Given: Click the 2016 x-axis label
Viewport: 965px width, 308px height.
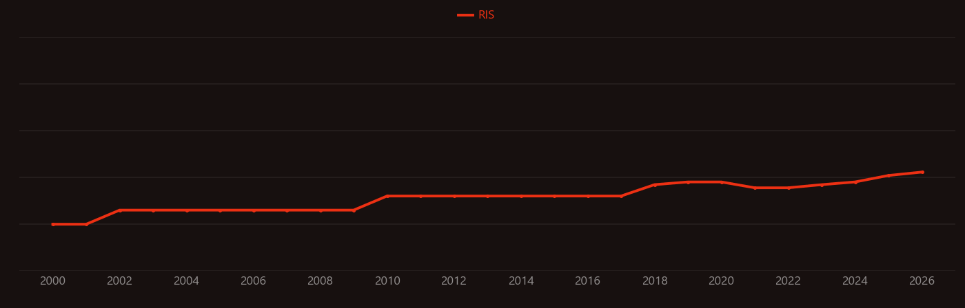Looking at the screenshot, I should coord(588,281).
